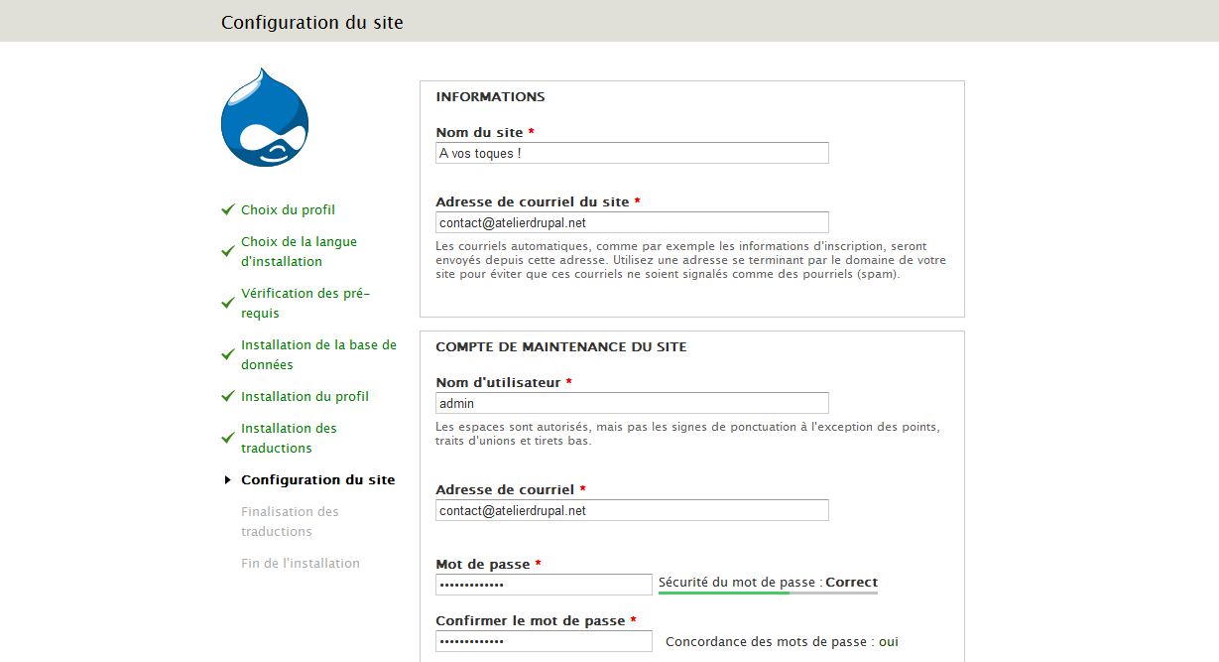Select the Configuration du site step

click(317, 480)
